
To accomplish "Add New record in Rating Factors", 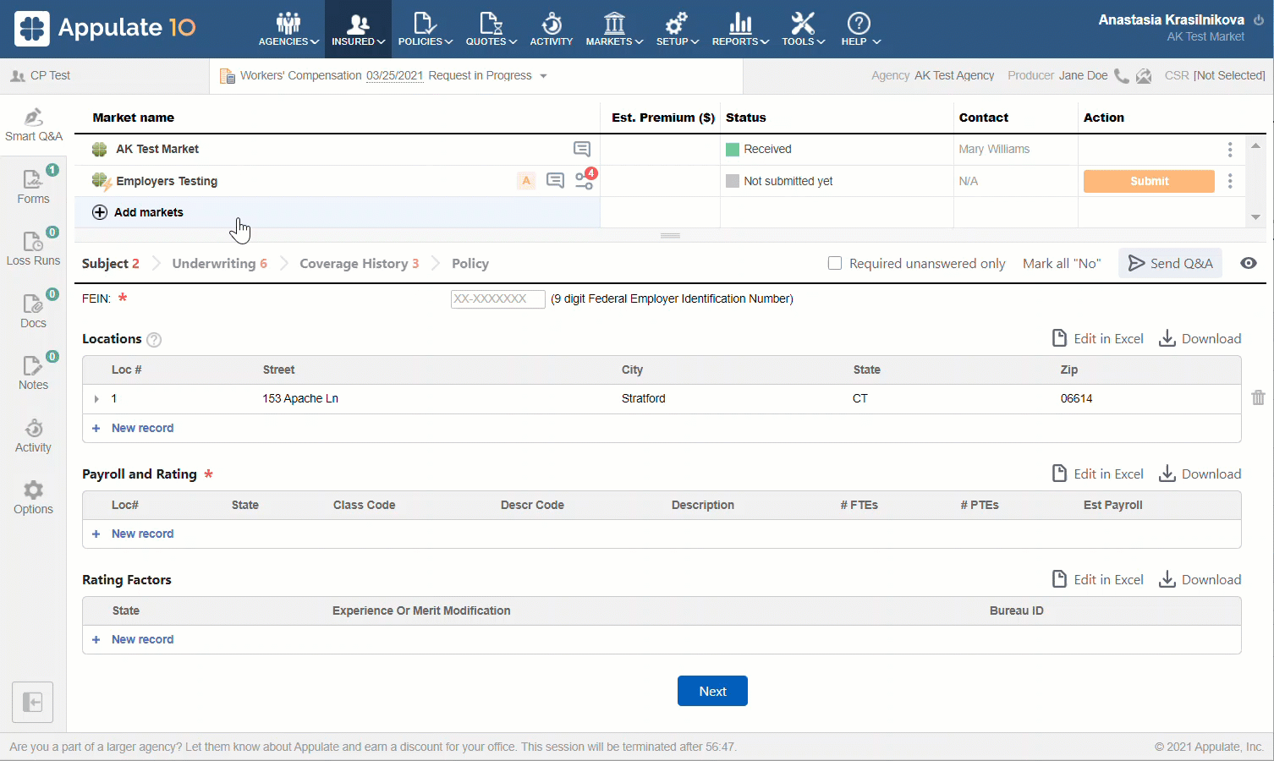I will [x=133, y=639].
